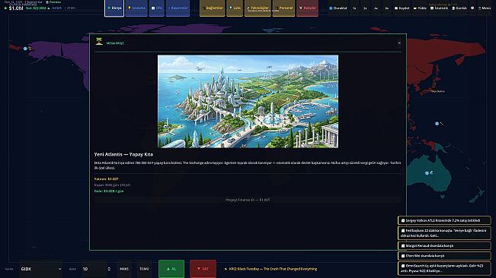The width and height of the screenshot is (496, 278).
Task: Save the game with Kaydet
Action: pyautogui.click(x=402, y=8)
